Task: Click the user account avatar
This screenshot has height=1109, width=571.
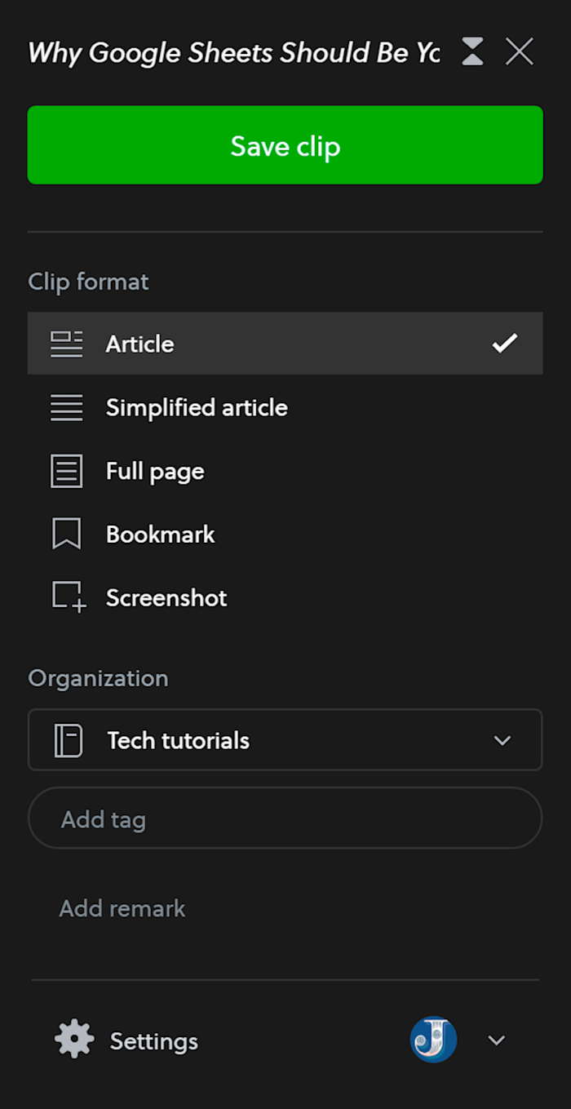Action: 433,1040
